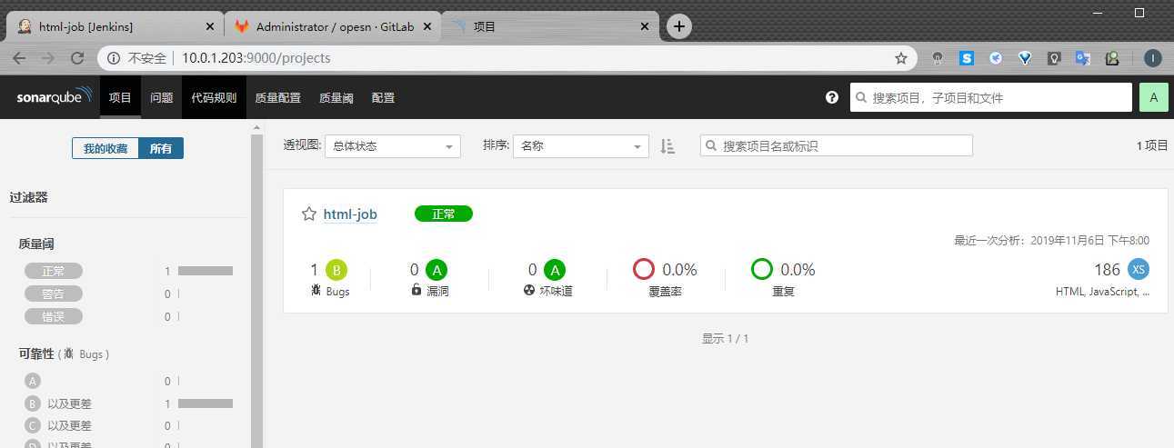Viewport: 1174px width, 448px height.
Task: Click the HTML, JavaScript languages text
Action: tap(1102, 292)
